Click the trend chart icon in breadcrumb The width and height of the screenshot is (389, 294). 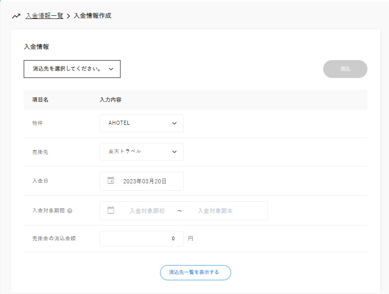coord(16,16)
